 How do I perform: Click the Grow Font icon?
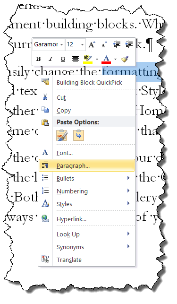pos(92,44)
